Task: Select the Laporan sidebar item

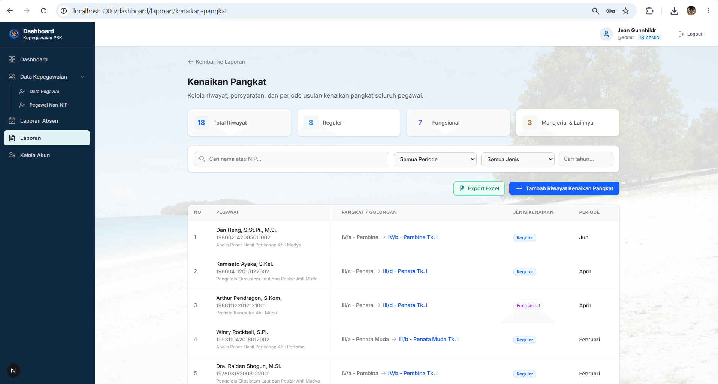Action: pyautogui.click(x=47, y=138)
